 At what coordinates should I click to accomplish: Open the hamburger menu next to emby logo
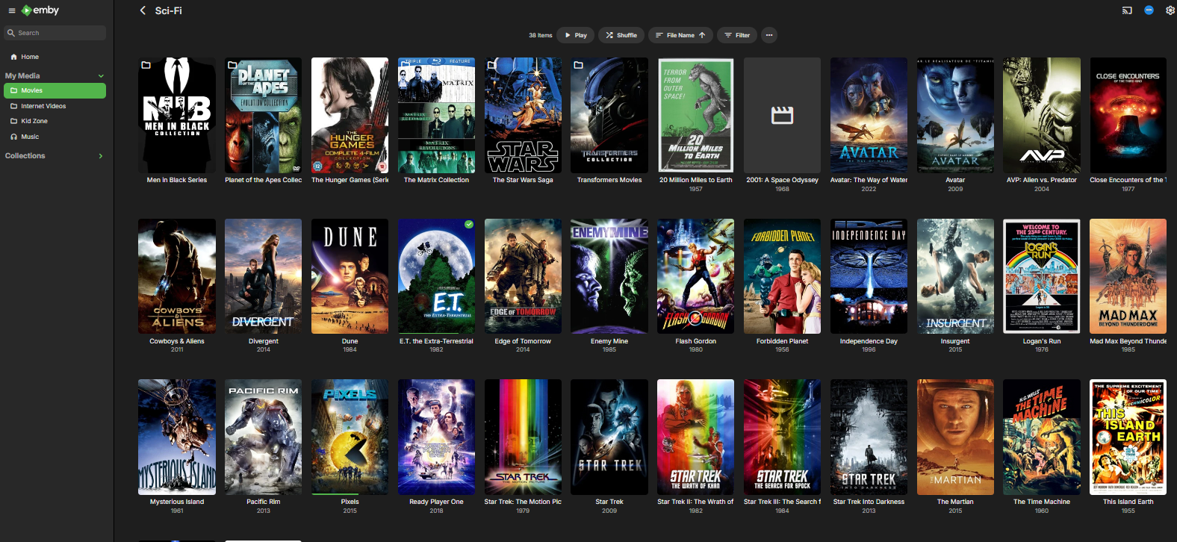pos(11,10)
